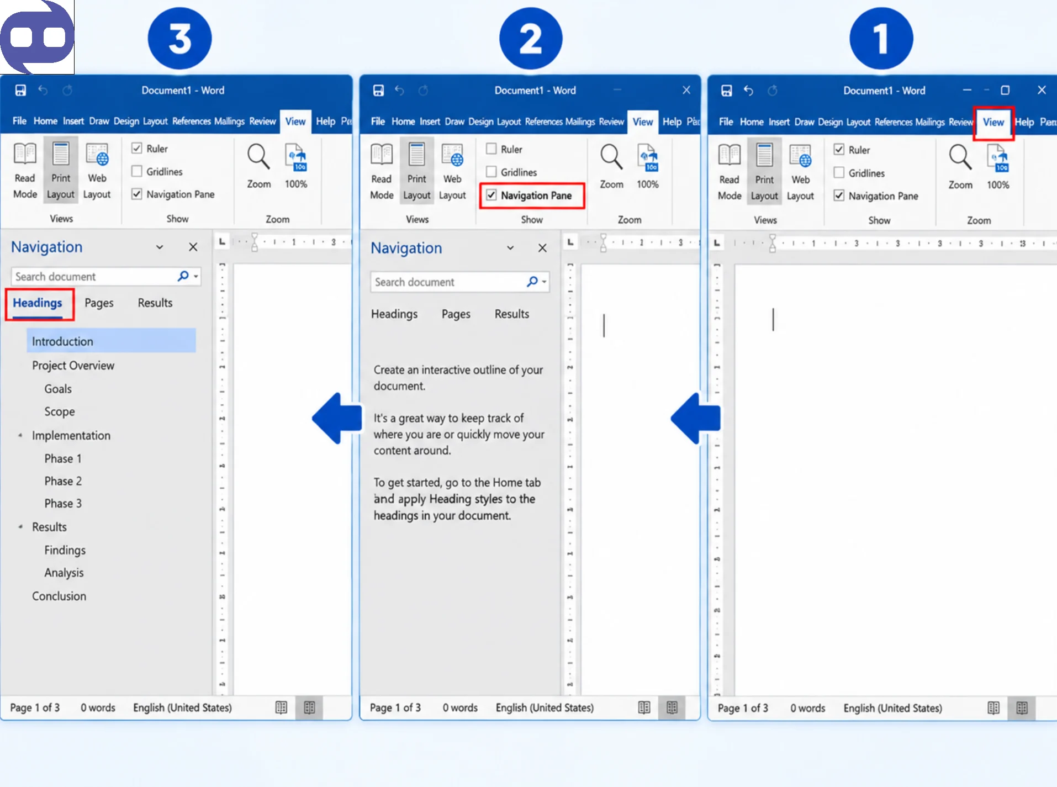Open search options arrow in left Navigation pane
This screenshot has width=1057, height=787.
click(x=196, y=276)
